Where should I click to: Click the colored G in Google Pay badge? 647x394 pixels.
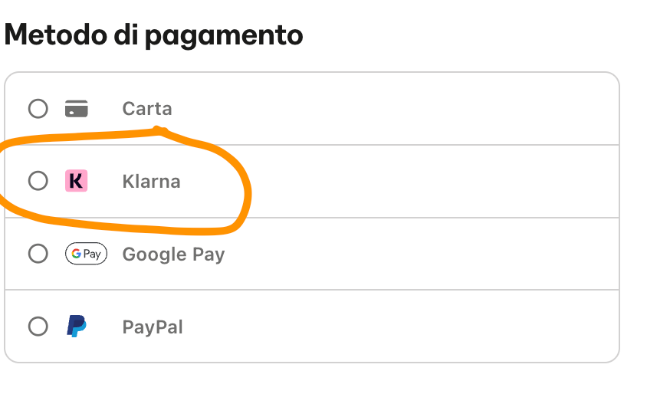(x=76, y=253)
